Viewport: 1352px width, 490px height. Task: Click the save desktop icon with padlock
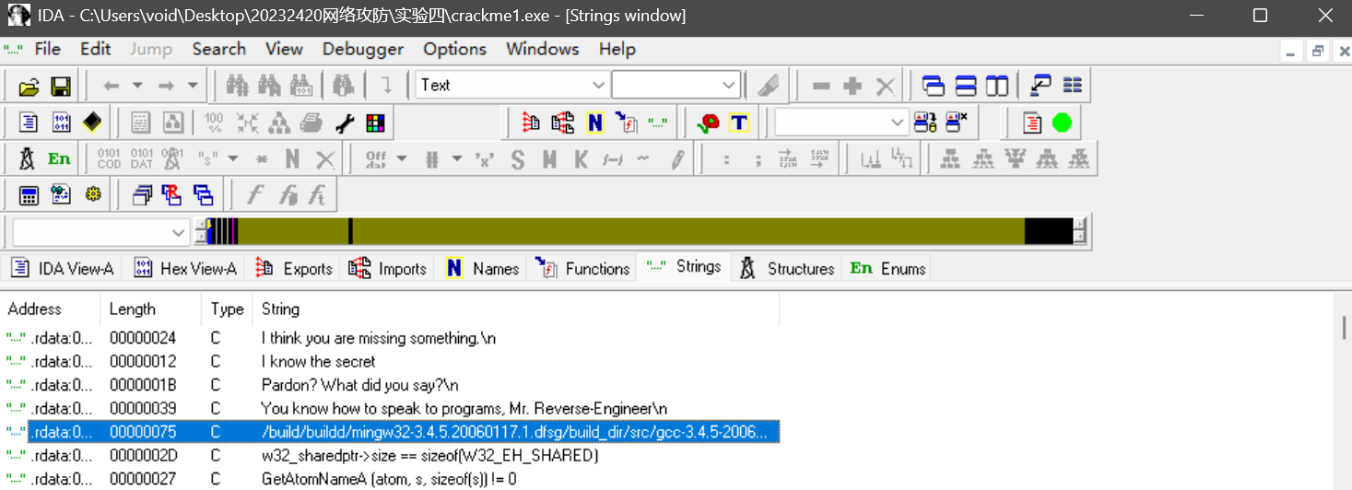tap(925, 122)
